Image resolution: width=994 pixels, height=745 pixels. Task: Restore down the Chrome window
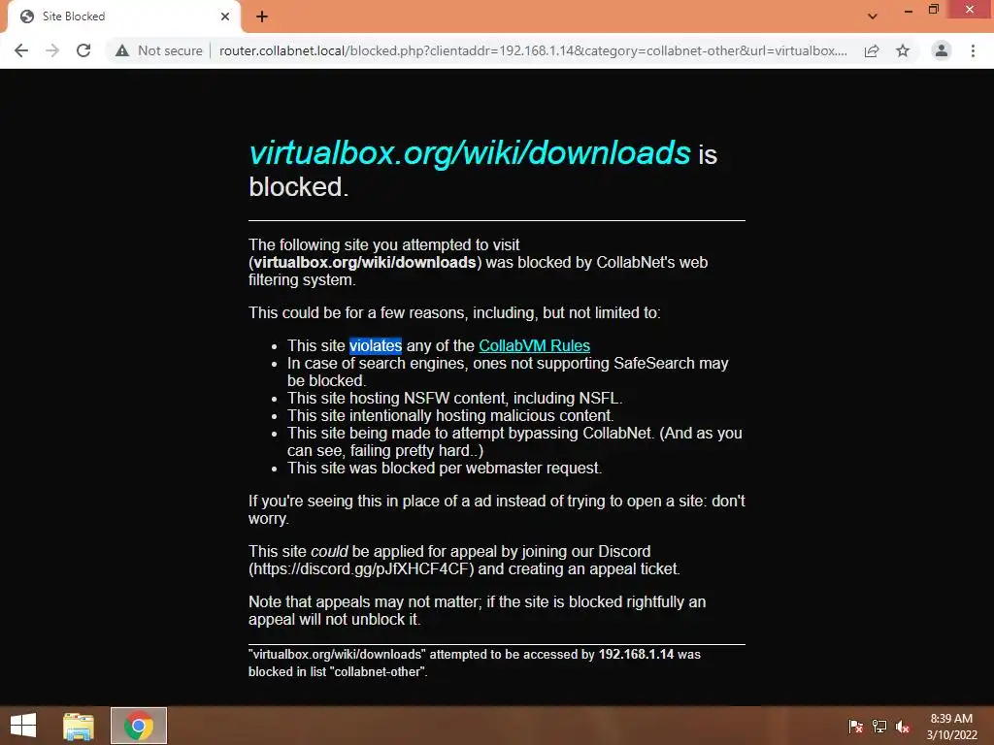[x=934, y=10]
